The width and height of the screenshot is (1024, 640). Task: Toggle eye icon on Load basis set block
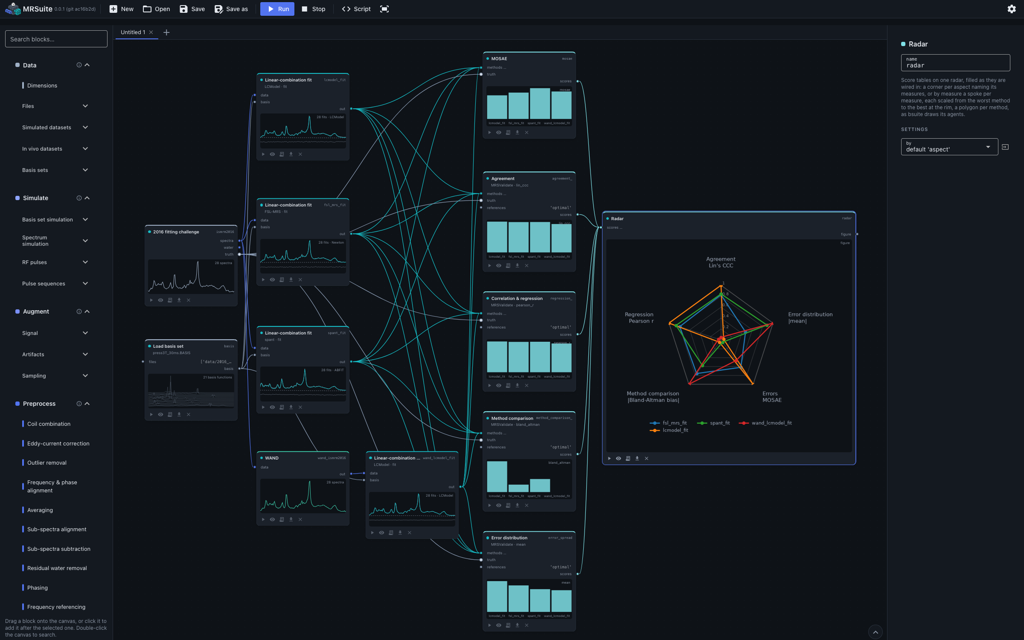click(160, 414)
